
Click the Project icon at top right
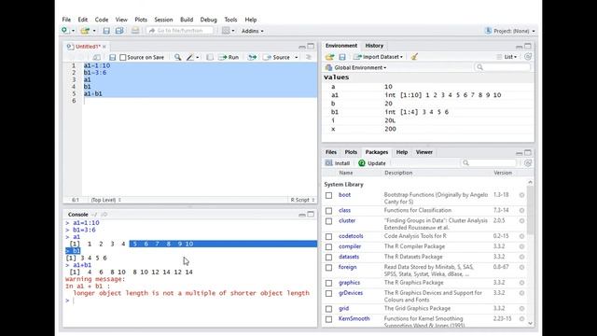pyautogui.click(x=488, y=31)
